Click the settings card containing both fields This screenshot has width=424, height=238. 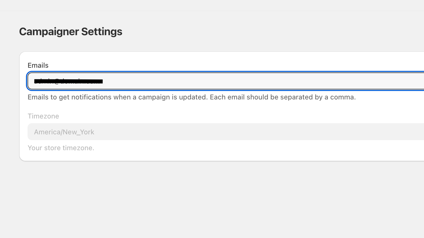[212, 106]
